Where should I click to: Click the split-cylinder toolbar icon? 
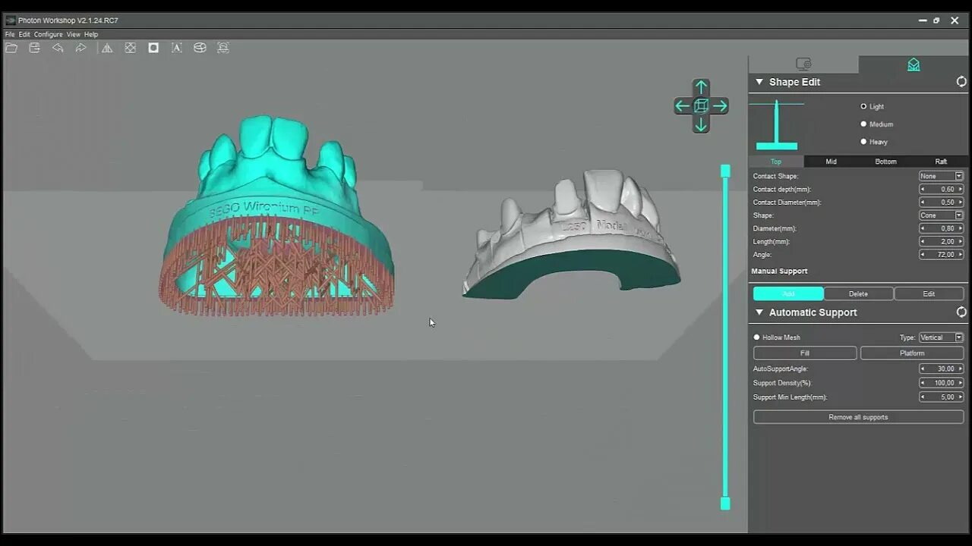(200, 48)
